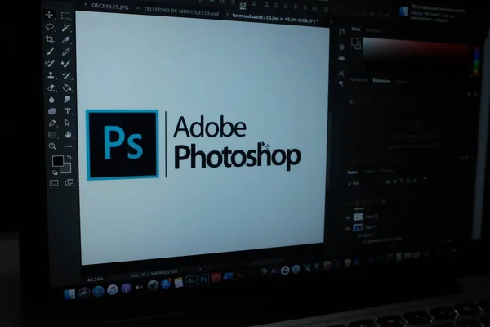Click the foreground color swatch in toolbar
This screenshot has width=490, height=327.
pos(57,161)
